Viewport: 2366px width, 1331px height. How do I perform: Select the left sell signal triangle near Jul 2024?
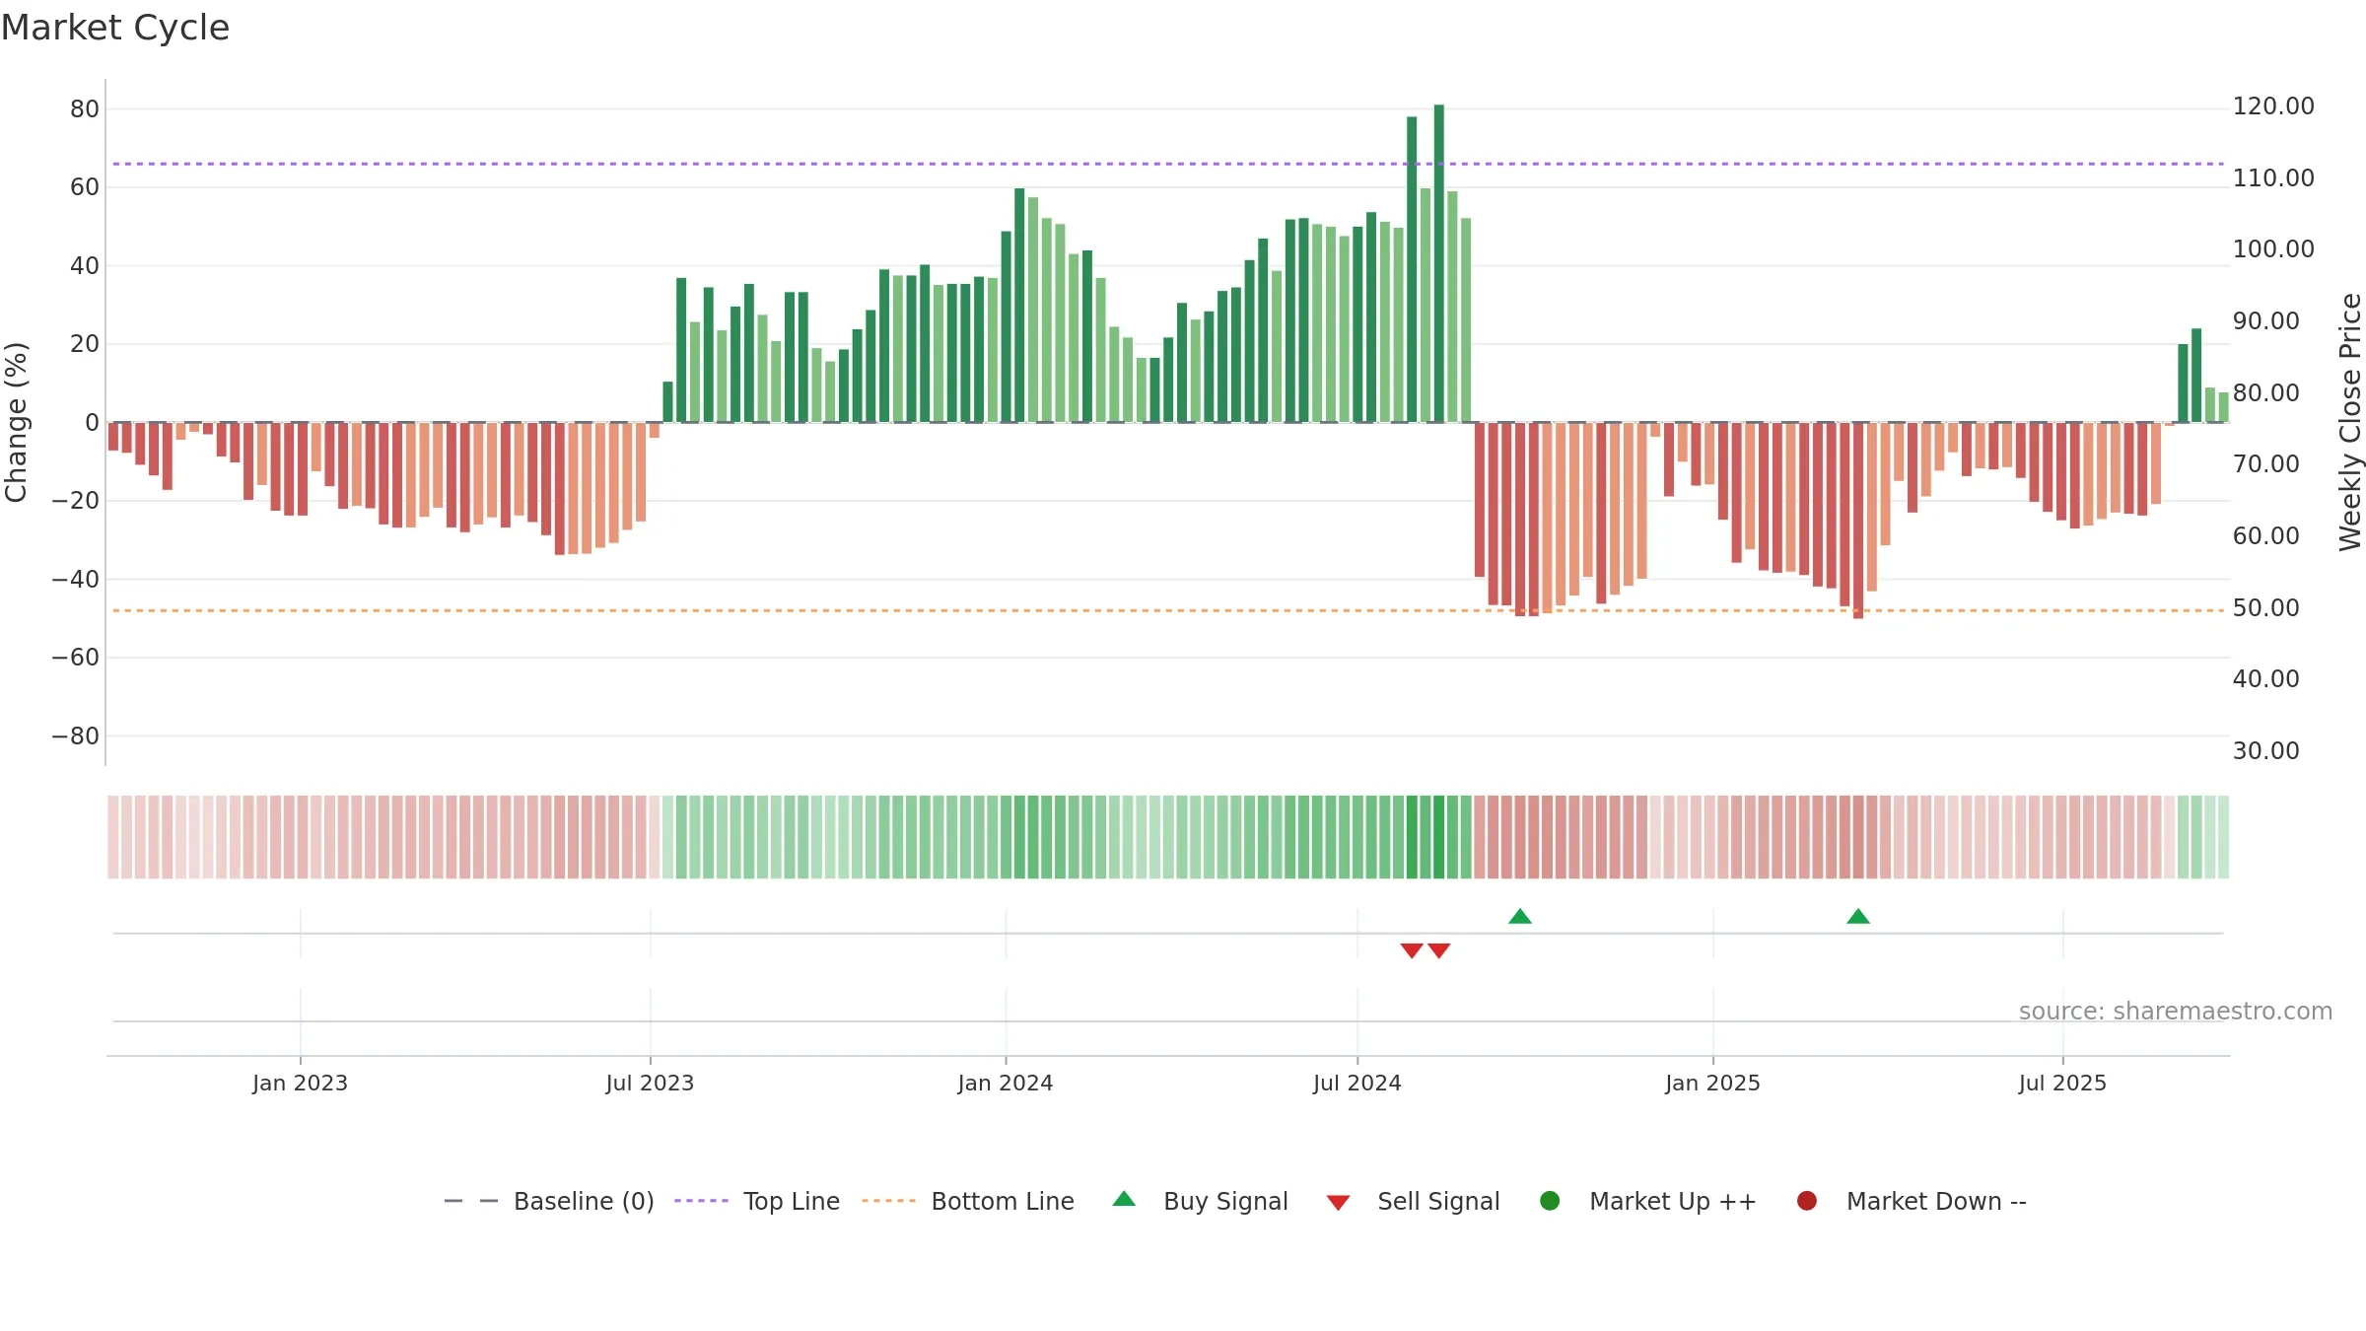click(x=1412, y=950)
